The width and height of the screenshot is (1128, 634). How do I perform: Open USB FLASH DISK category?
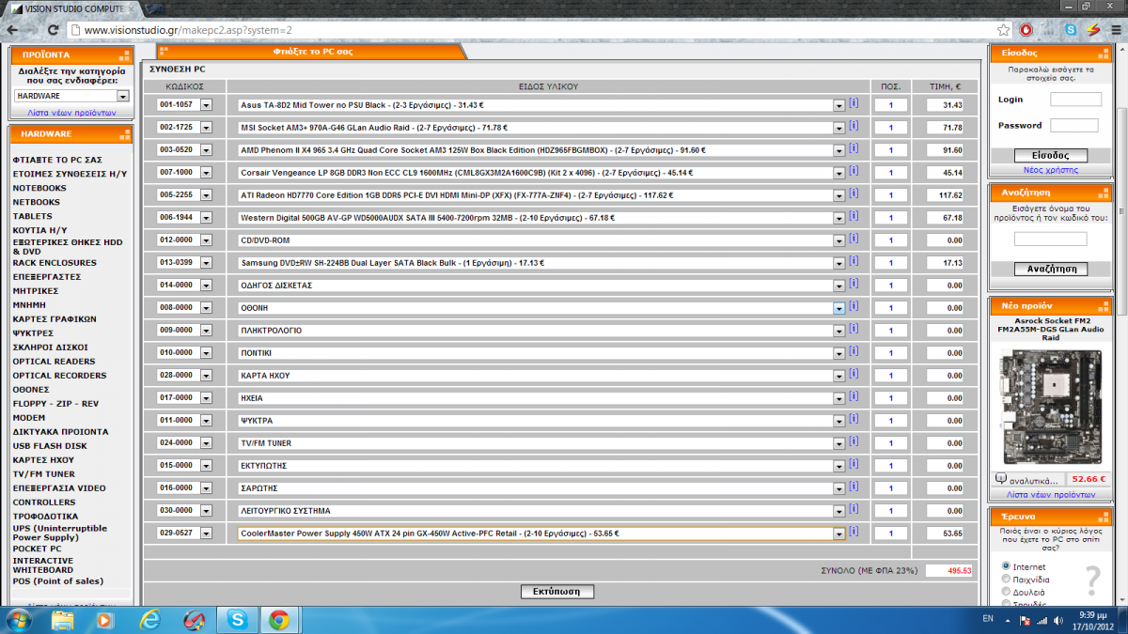[50, 446]
